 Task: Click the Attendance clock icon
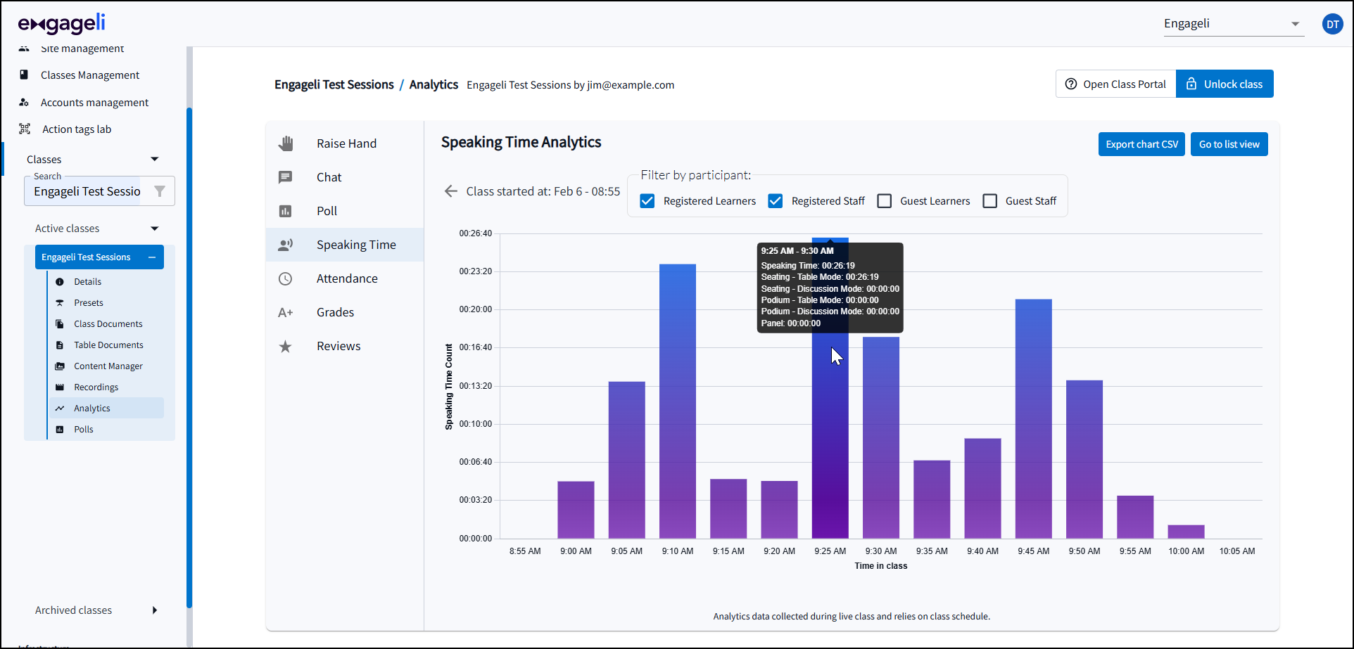point(285,278)
